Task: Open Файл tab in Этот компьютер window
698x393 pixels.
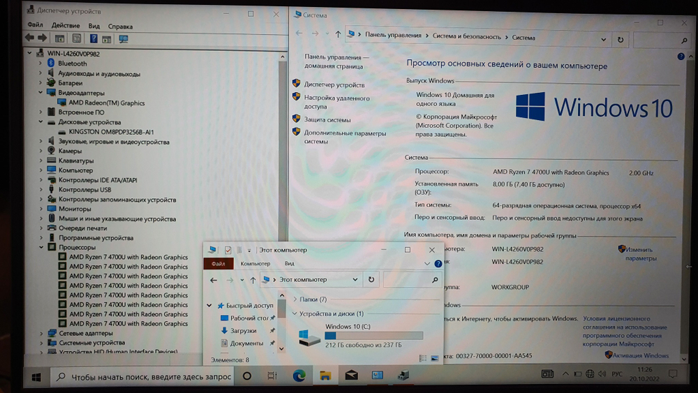Action: coord(218,263)
